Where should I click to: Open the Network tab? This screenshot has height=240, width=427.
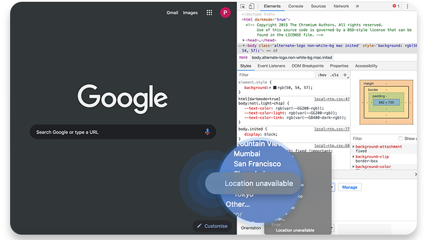[341, 6]
